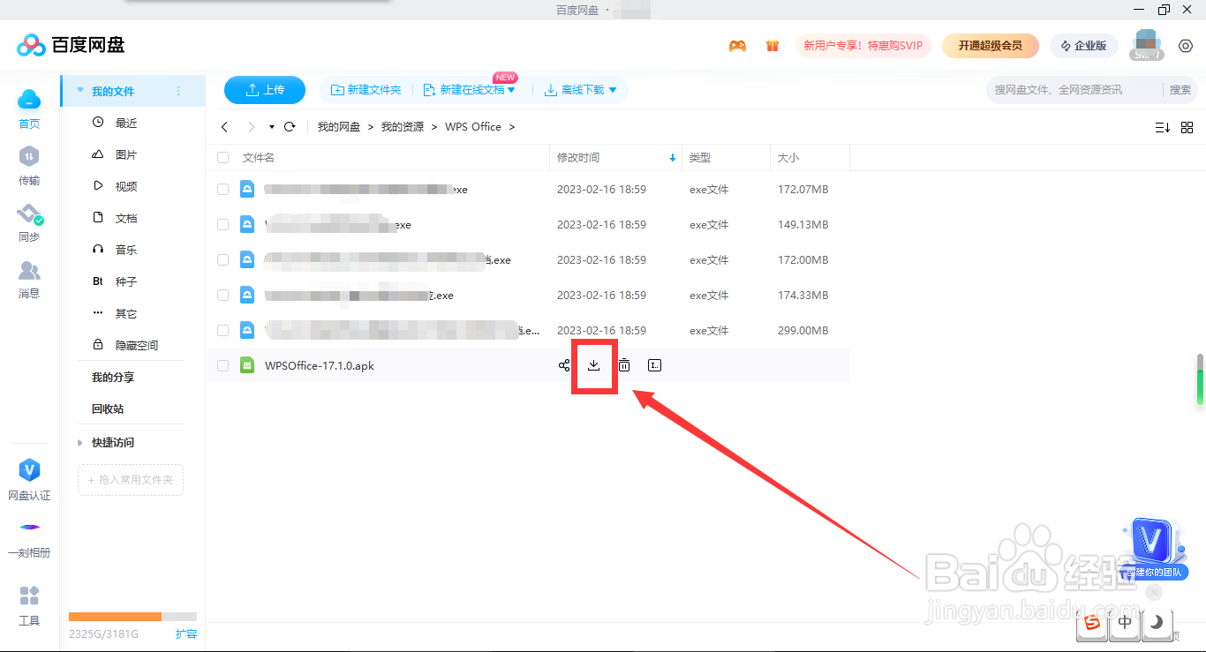Expand the 快捷访问 section

pyautogui.click(x=80, y=443)
